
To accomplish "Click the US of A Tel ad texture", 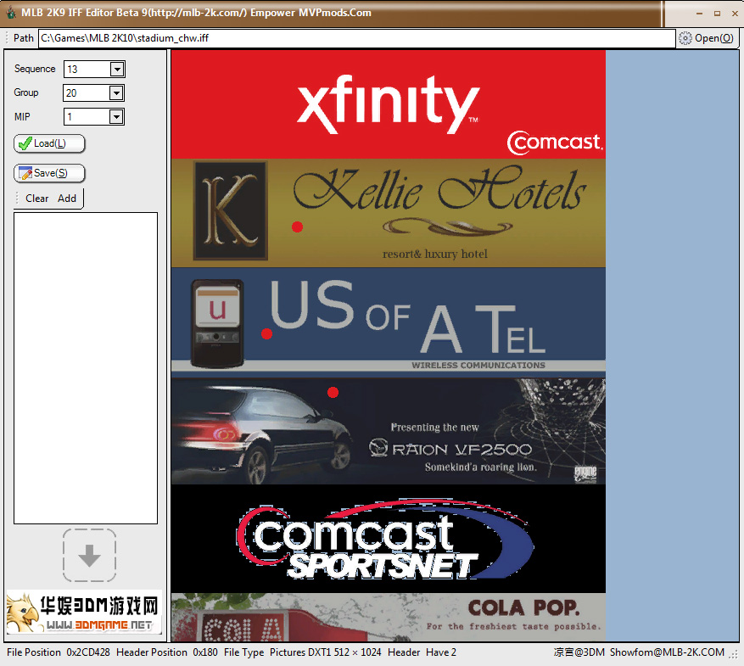I will tap(389, 322).
